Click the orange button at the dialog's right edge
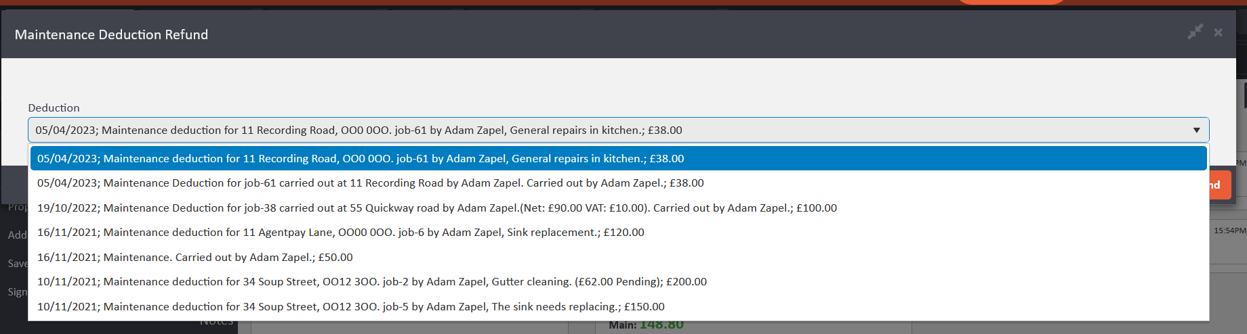 point(1220,185)
